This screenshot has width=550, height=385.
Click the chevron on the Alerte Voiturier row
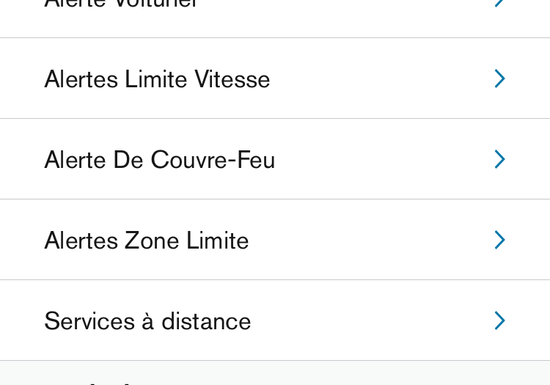point(499,4)
